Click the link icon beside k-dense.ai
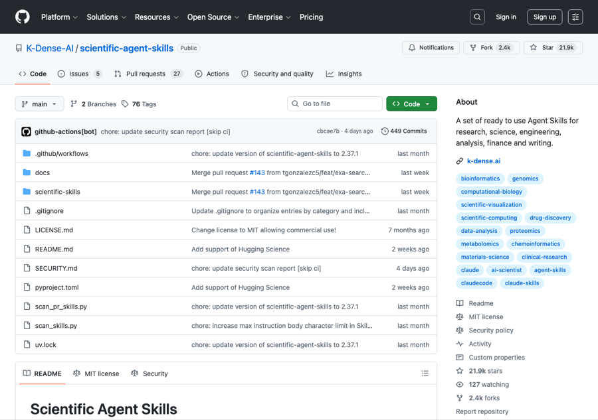 460,161
